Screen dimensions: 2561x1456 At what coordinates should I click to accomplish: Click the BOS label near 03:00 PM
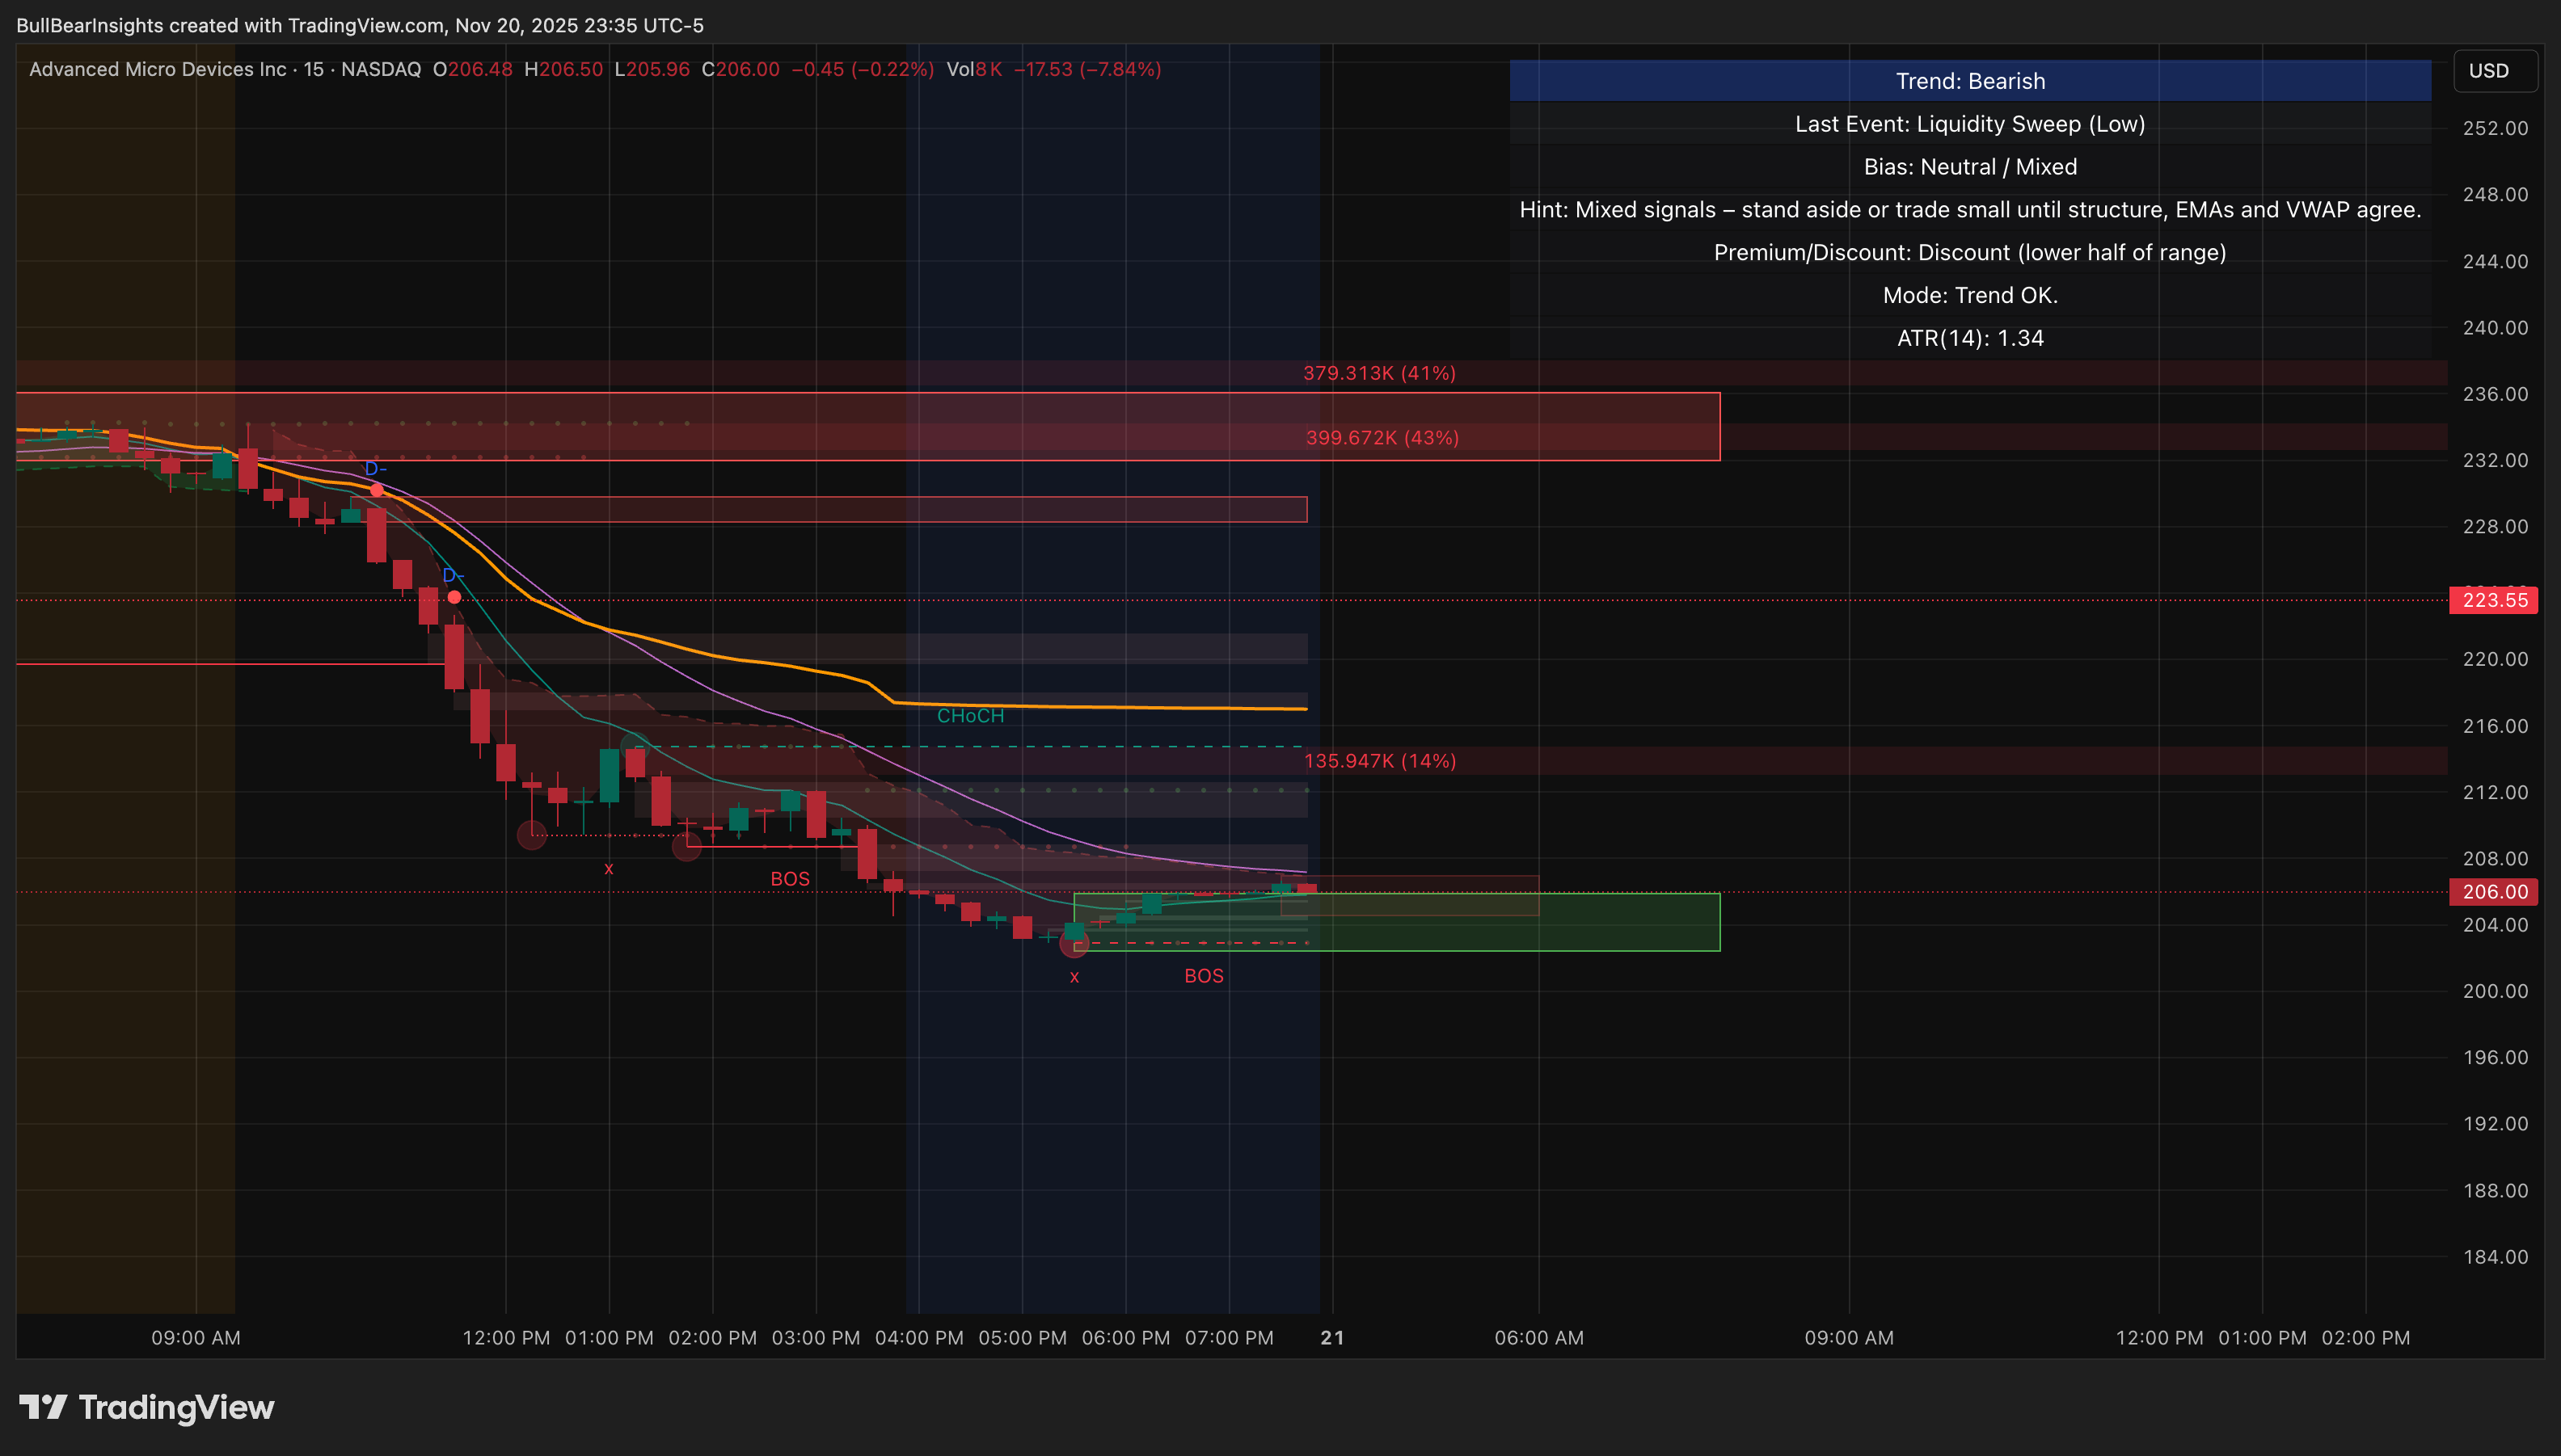789,879
